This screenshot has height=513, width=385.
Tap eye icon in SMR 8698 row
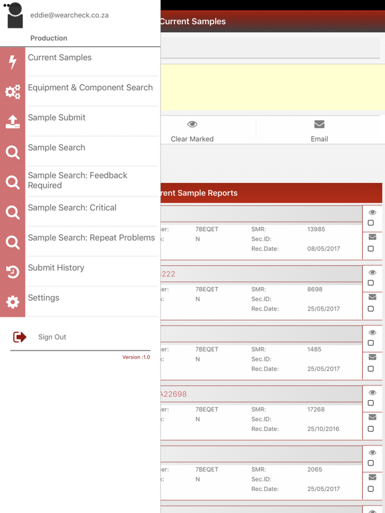(372, 273)
